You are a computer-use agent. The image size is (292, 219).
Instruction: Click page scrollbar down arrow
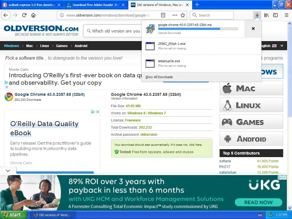click(x=289, y=208)
